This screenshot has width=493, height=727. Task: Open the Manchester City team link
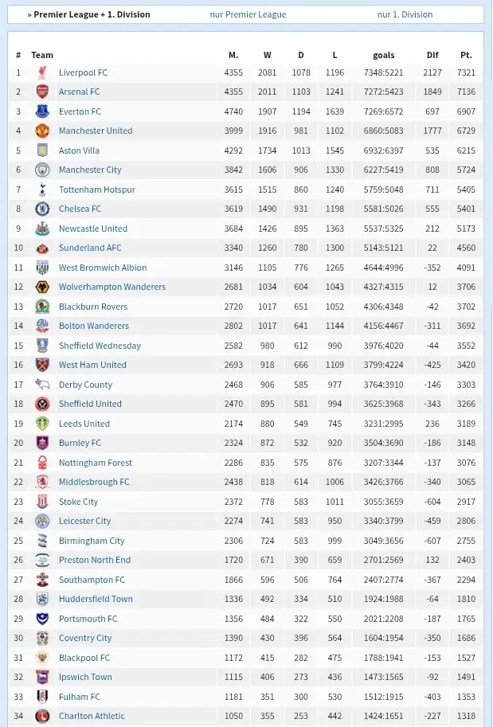pyautogui.click(x=90, y=170)
